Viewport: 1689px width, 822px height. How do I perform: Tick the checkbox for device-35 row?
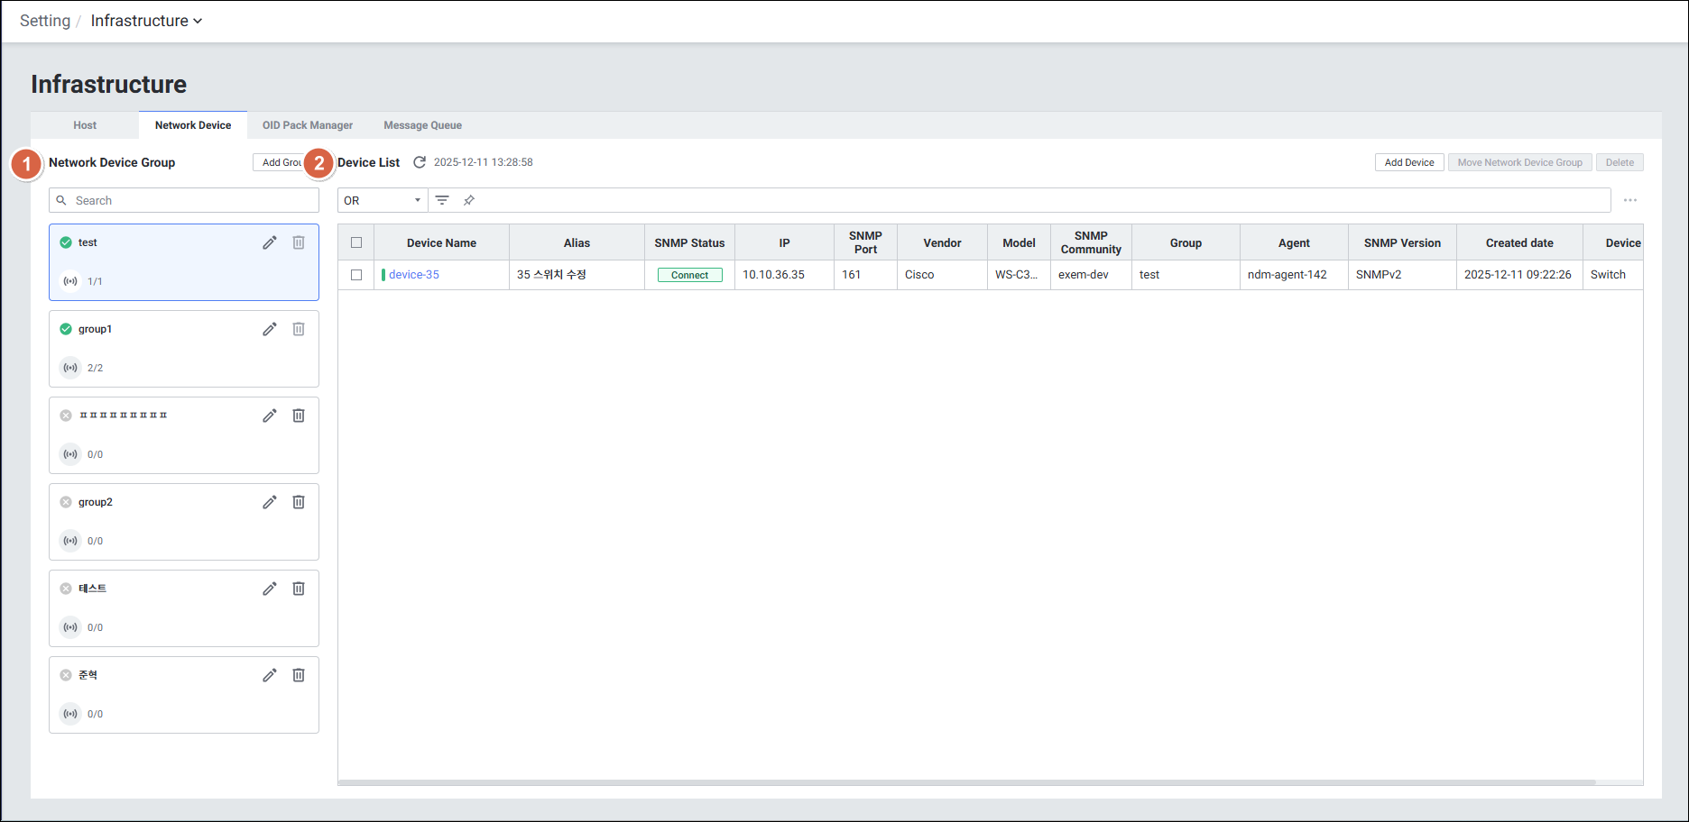(356, 275)
